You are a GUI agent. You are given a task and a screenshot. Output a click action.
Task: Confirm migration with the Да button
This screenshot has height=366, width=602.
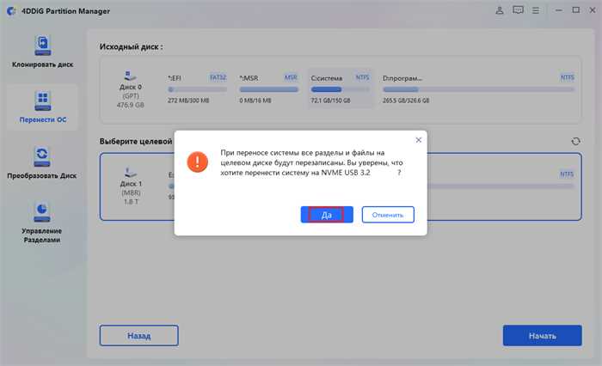pos(327,215)
